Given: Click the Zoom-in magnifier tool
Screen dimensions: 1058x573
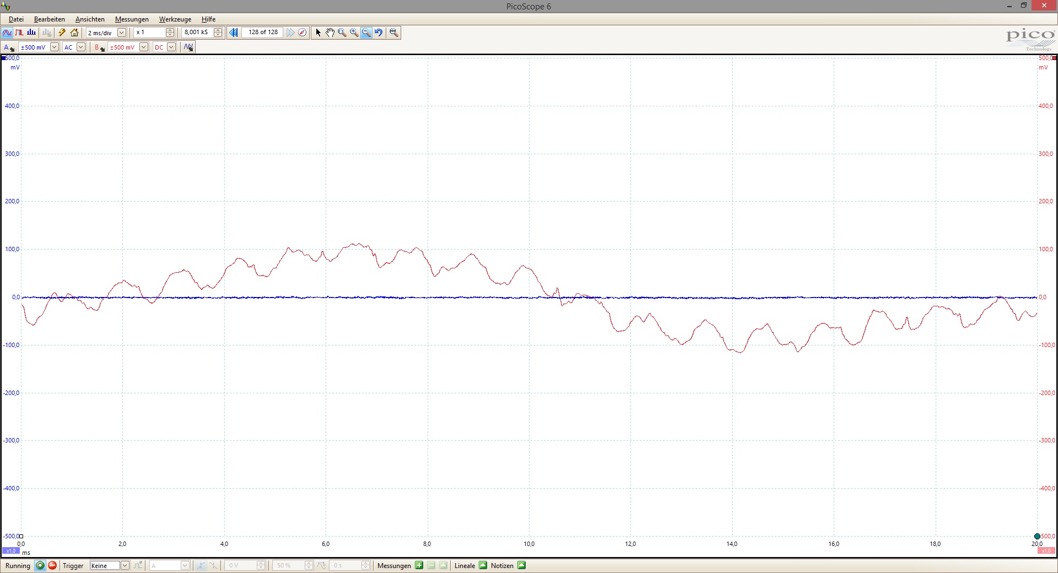Looking at the screenshot, I should click(x=354, y=33).
